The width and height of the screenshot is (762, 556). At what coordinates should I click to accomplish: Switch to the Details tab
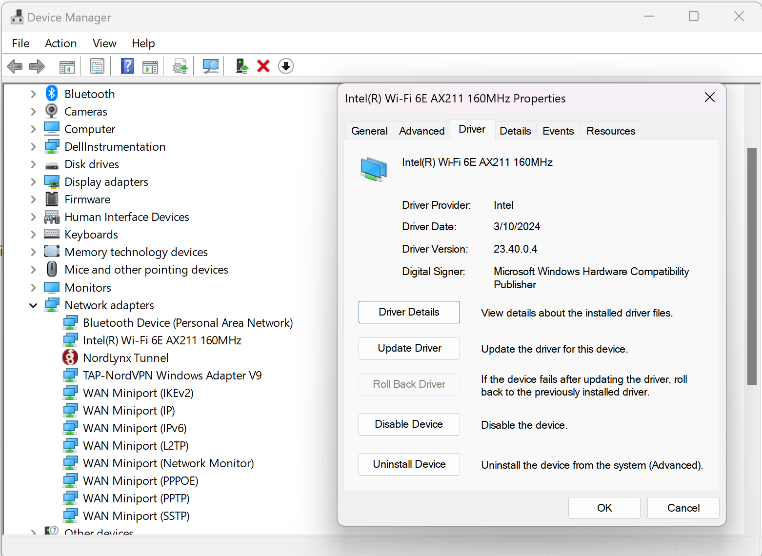coord(515,131)
